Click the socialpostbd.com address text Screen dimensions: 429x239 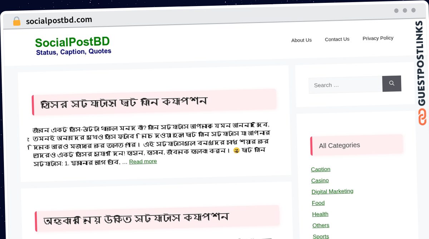click(x=59, y=20)
